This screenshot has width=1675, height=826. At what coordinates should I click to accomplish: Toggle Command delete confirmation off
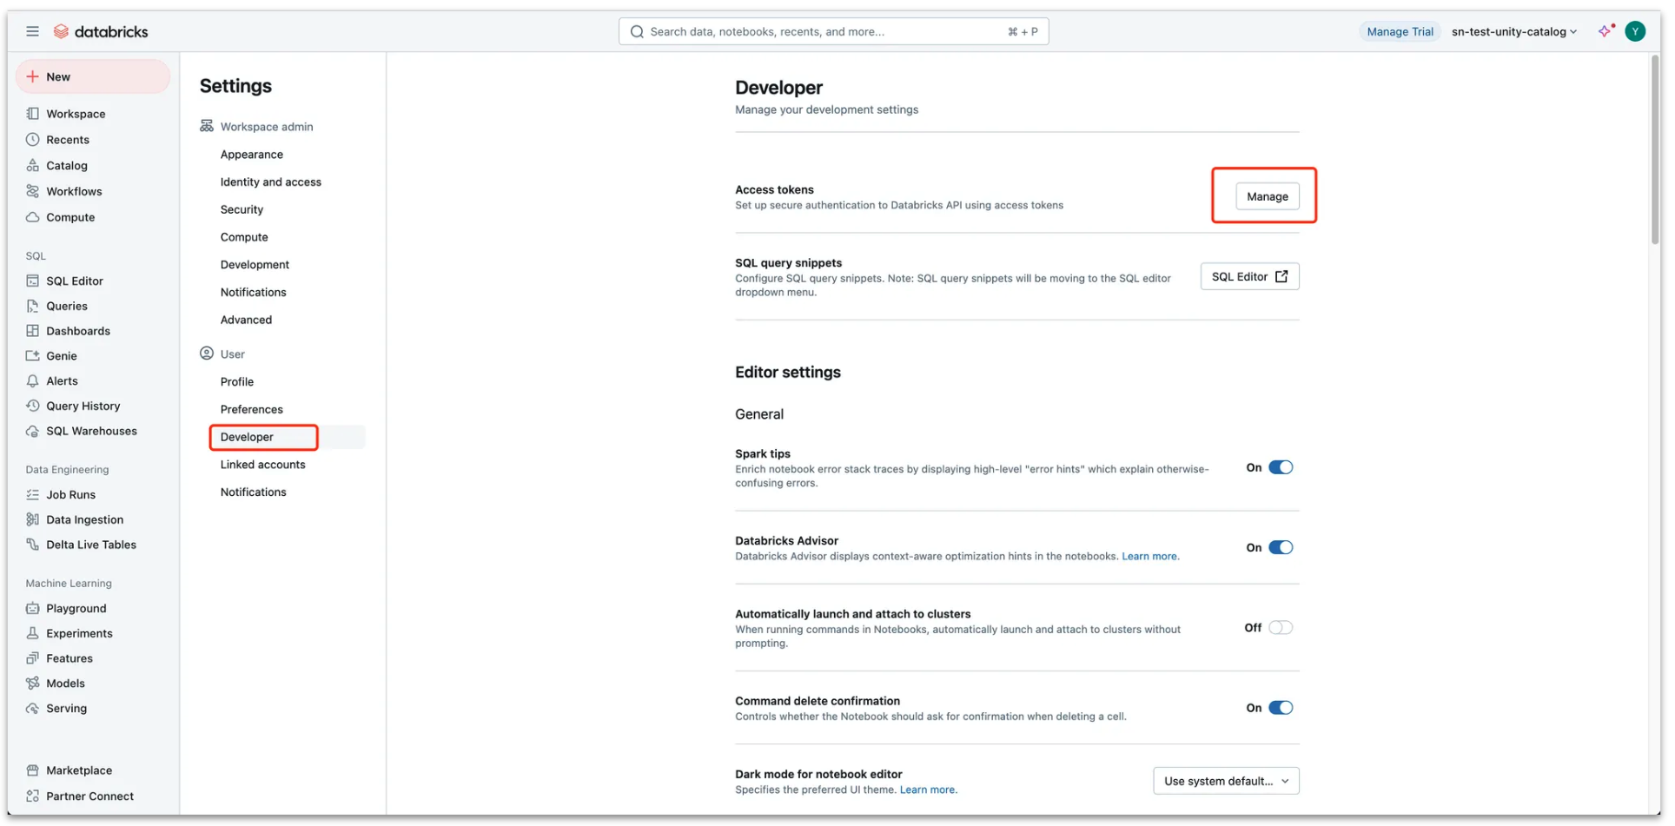(x=1280, y=709)
